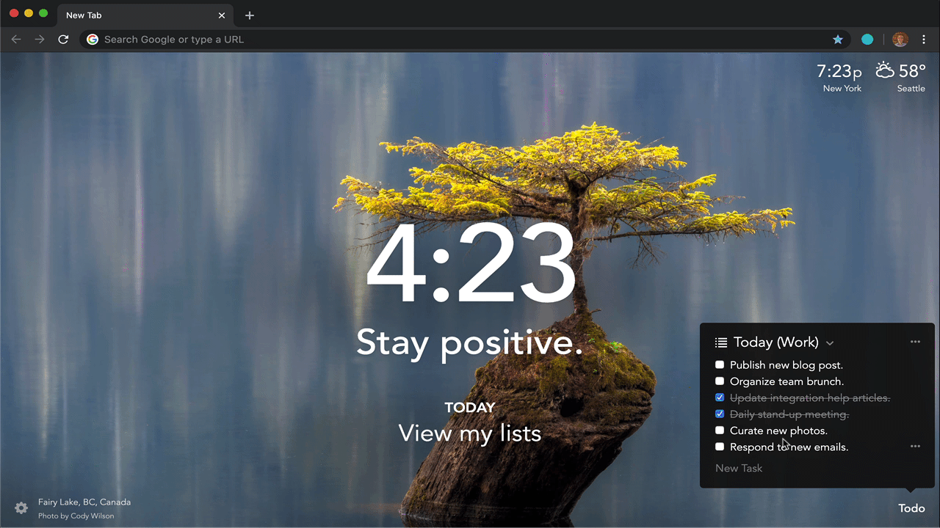The height and width of the screenshot is (528, 940).
Task: Click the teal extension icon
Action: (x=867, y=40)
